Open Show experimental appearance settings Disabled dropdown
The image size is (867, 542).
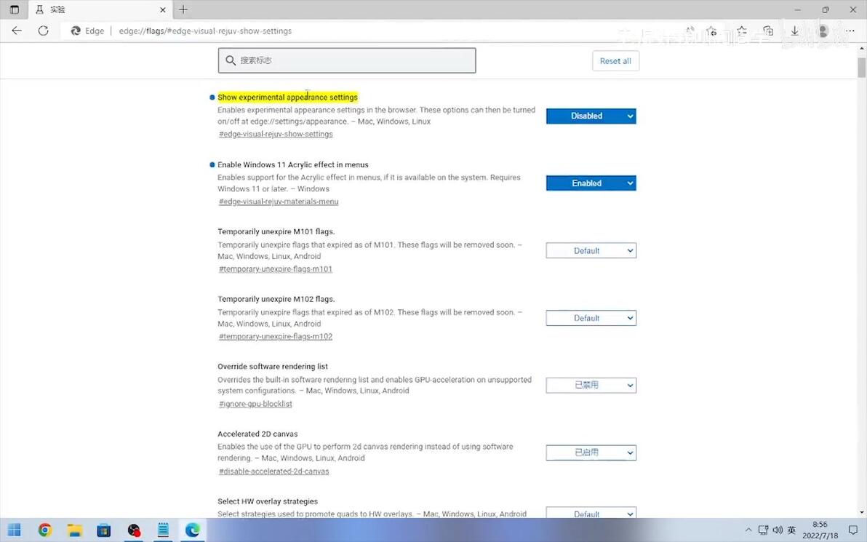(x=591, y=116)
